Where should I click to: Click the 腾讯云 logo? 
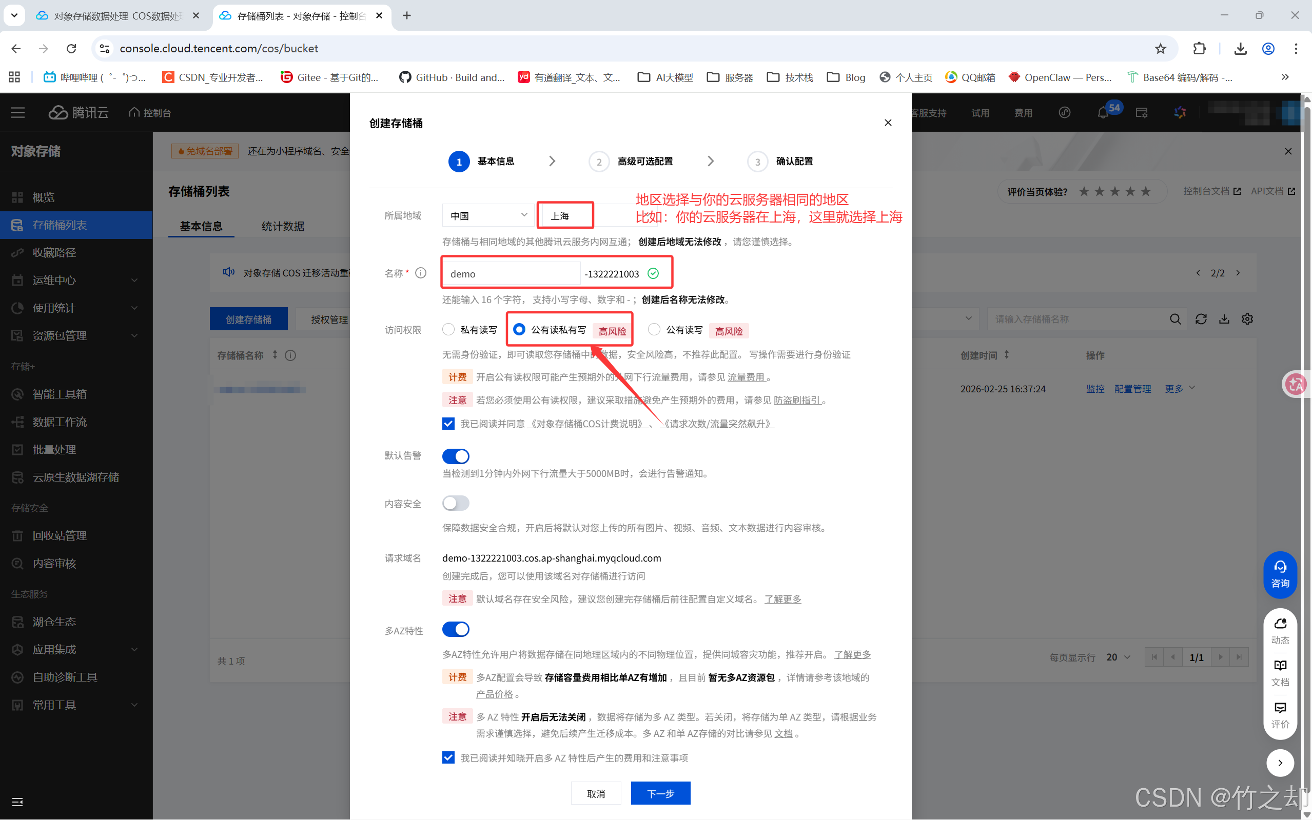pos(79,112)
